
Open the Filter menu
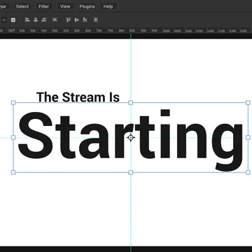tap(44, 6)
